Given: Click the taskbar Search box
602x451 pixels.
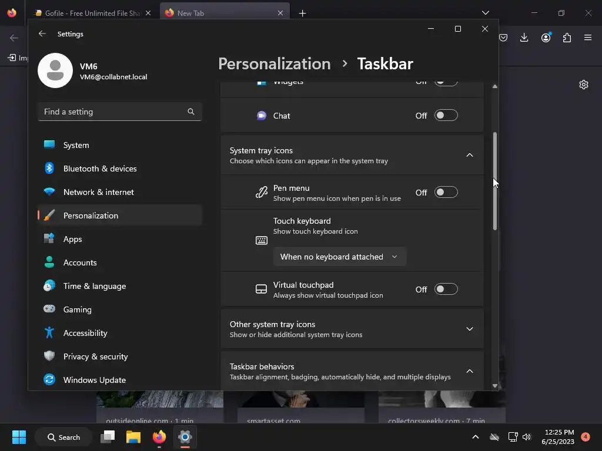Looking at the screenshot, I should coord(63,437).
